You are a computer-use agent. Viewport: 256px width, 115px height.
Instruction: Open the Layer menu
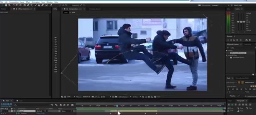point(22,2)
